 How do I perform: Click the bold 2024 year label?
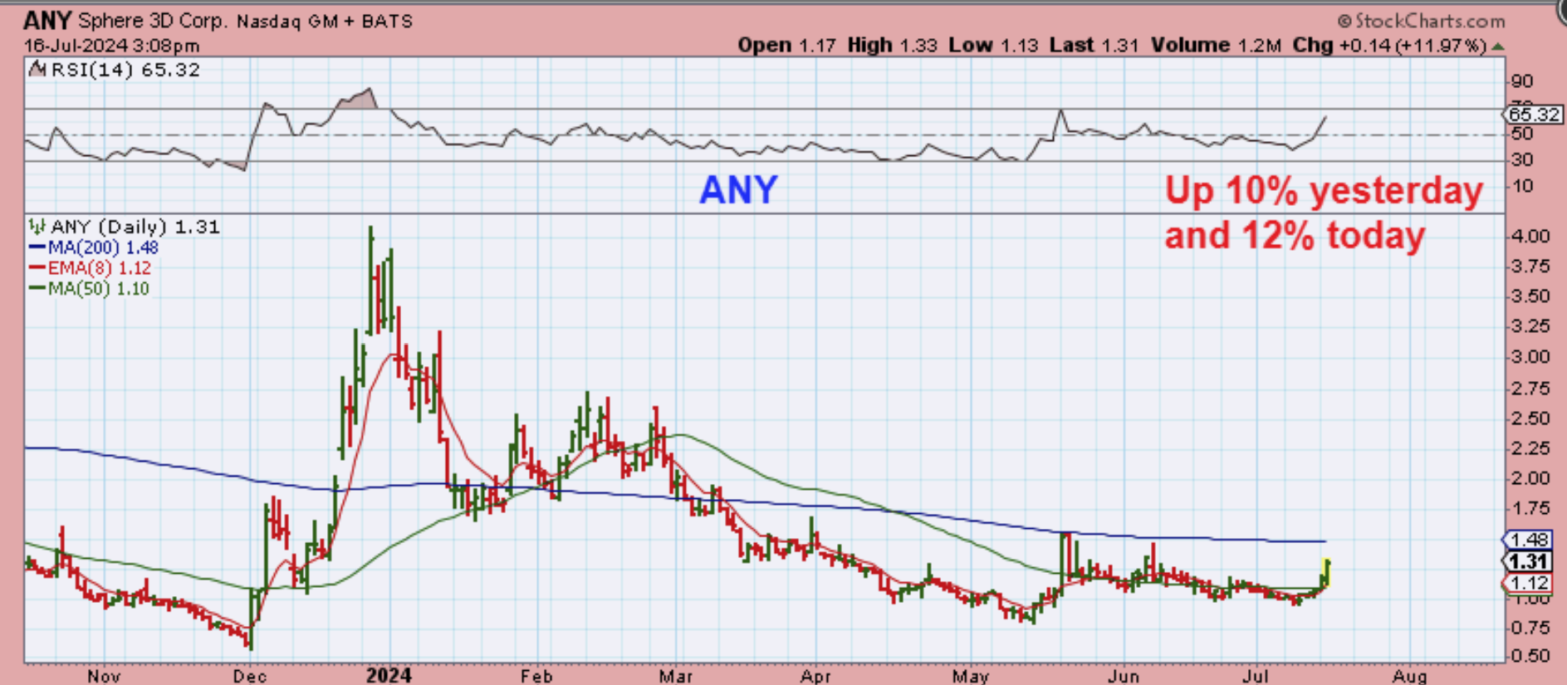(x=389, y=675)
